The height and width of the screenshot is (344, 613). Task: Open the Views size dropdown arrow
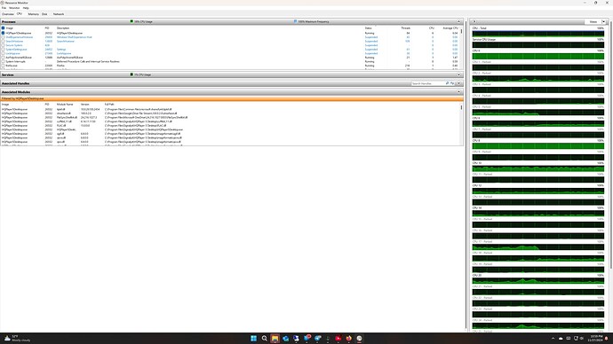603,22
